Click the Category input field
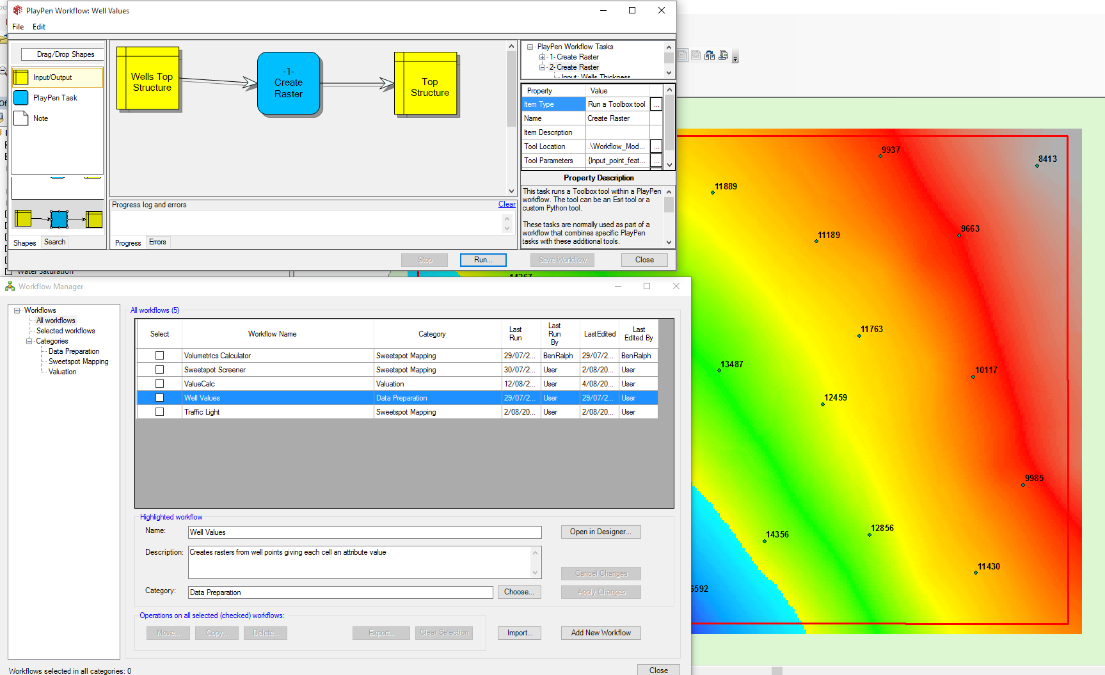The width and height of the screenshot is (1105, 675). click(x=340, y=592)
